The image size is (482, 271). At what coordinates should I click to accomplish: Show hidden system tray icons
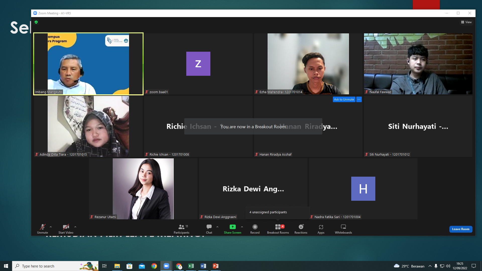430,266
